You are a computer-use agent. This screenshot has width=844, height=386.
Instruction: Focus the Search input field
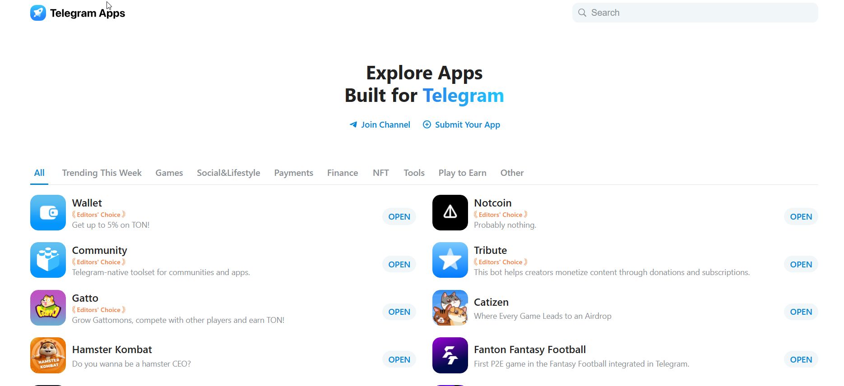[695, 13]
